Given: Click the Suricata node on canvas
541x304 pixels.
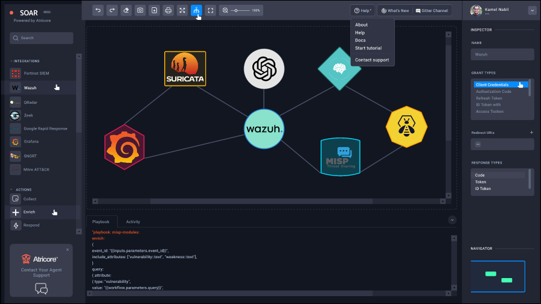Looking at the screenshot, I should click(185, 69).
